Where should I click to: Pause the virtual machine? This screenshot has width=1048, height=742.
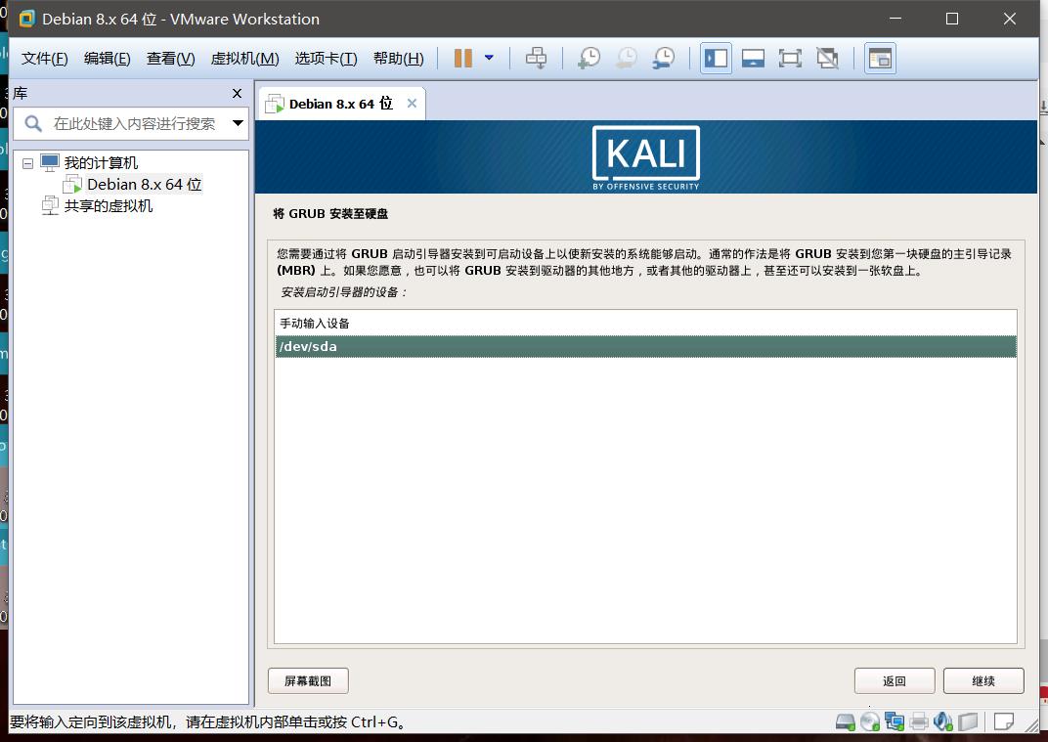(x=462, y=58)
